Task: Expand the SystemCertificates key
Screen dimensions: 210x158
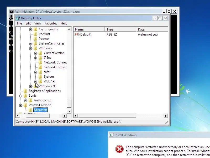Action: coord(30,44)
